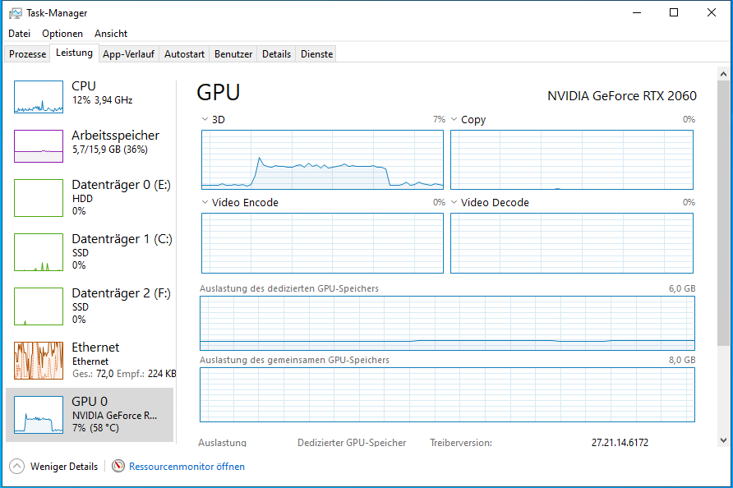Open the Datei menu
733x488 pixels.
point(19,34)
